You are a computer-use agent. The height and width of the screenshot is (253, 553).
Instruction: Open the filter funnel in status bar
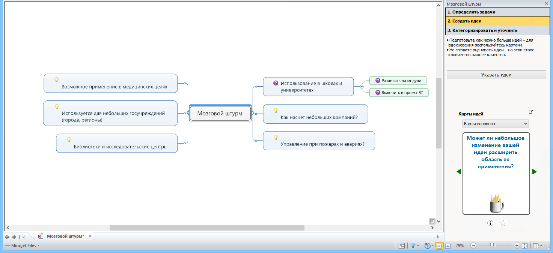click(413, 246)
